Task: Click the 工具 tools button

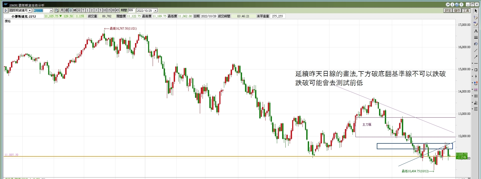Action: [466, 11]
